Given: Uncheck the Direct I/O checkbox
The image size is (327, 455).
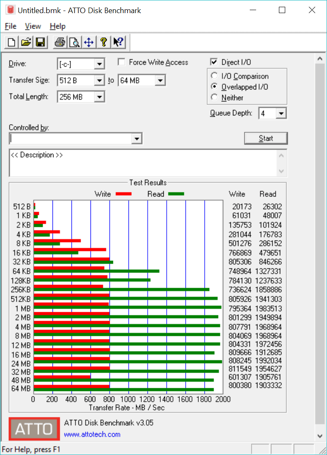Looking at the screenshot, I should point(214,62).
